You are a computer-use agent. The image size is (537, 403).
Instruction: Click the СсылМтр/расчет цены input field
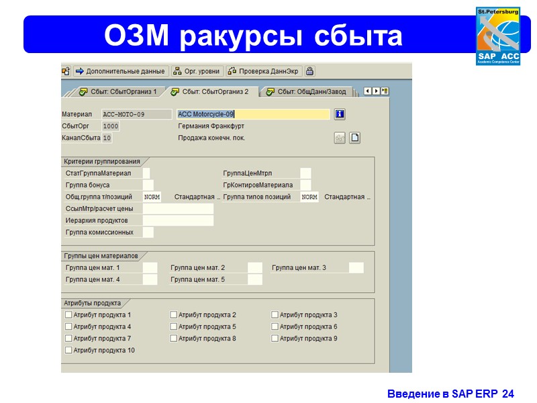(x=178, y=209)
